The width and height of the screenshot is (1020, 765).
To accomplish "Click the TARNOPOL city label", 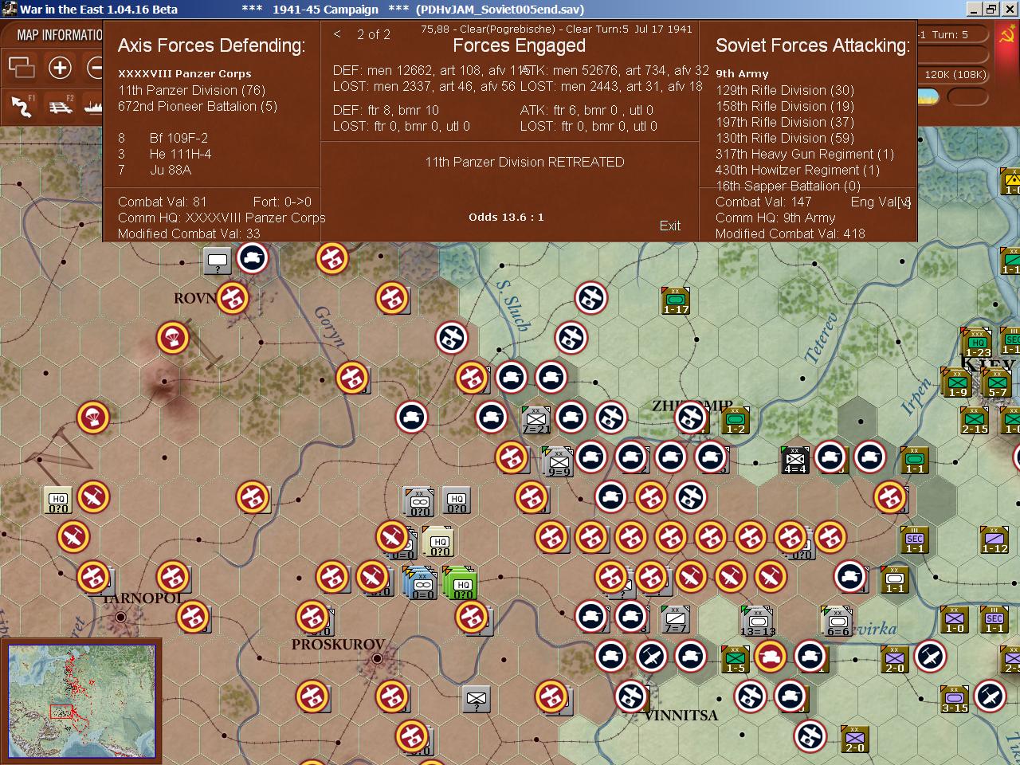I will 142,598.
